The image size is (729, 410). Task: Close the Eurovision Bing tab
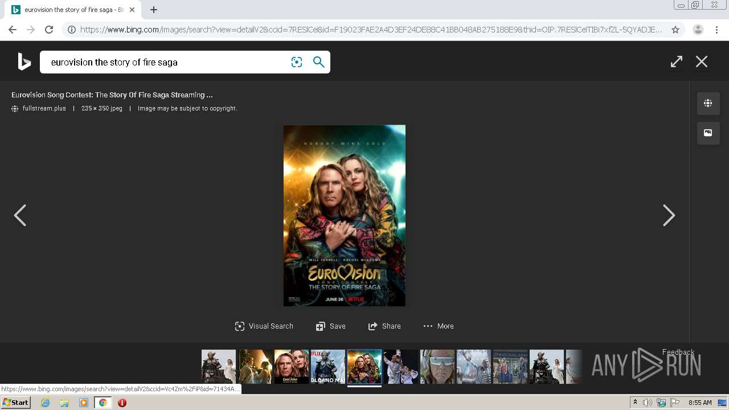132,10
